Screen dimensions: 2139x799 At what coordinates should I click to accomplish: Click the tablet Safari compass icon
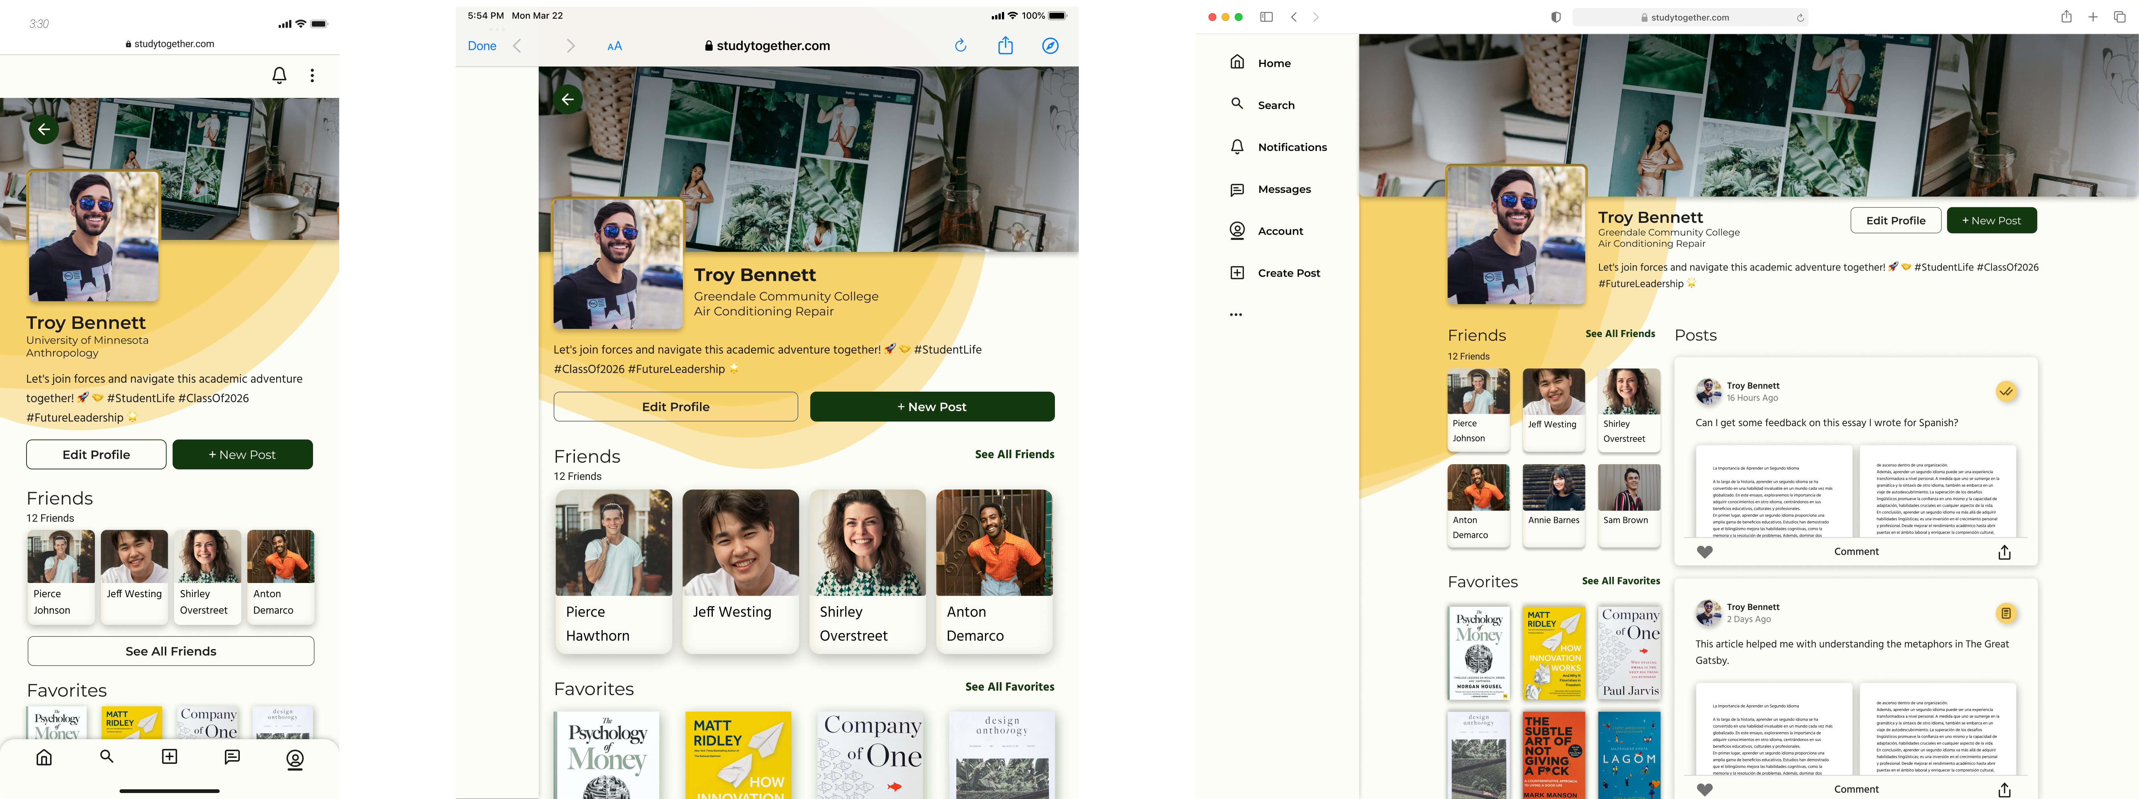click(x=1050, y=46)
